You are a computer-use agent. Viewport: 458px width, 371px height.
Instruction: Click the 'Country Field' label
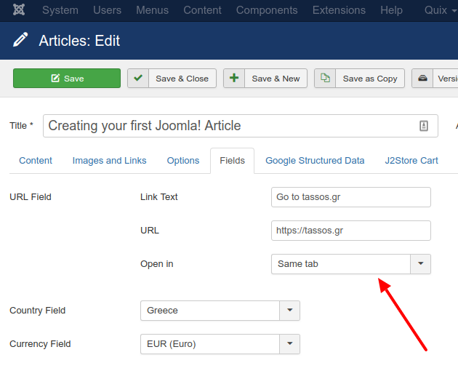point(37,311)
